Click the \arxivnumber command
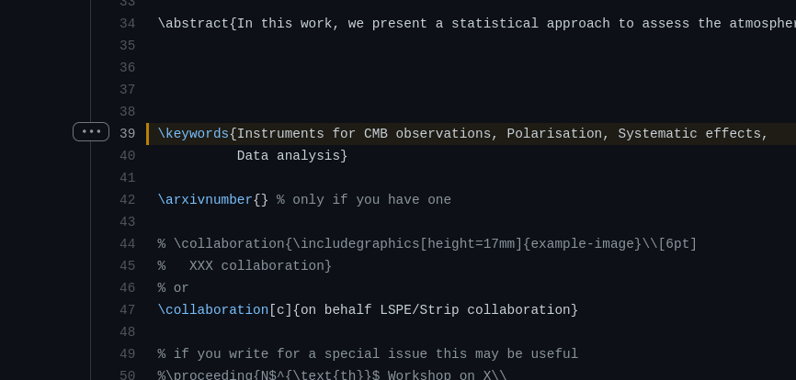Image resolution: width=796 pixels, height=380 pixels. point(205,200)
